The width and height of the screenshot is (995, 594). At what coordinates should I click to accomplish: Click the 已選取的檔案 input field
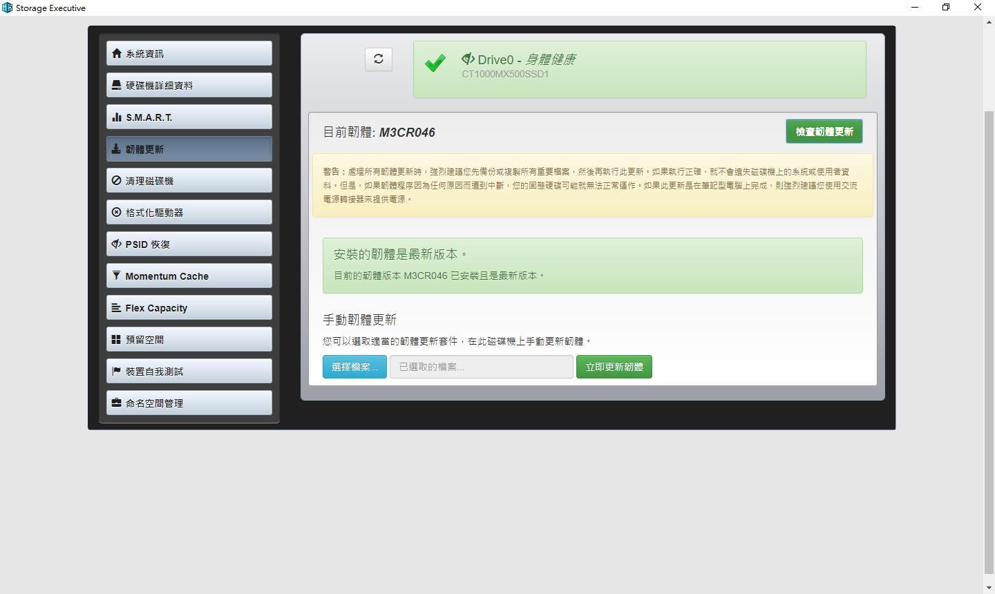[481, 366]
